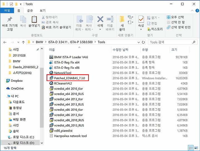Image resolution: width=200 pixels, height=151 pixels.
Task: Click Select all in the ribbon
Action: pos(175,17)
